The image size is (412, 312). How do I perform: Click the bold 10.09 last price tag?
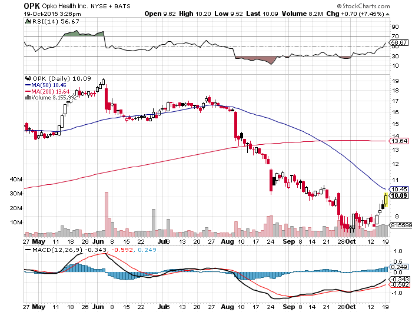pos(398,195)
